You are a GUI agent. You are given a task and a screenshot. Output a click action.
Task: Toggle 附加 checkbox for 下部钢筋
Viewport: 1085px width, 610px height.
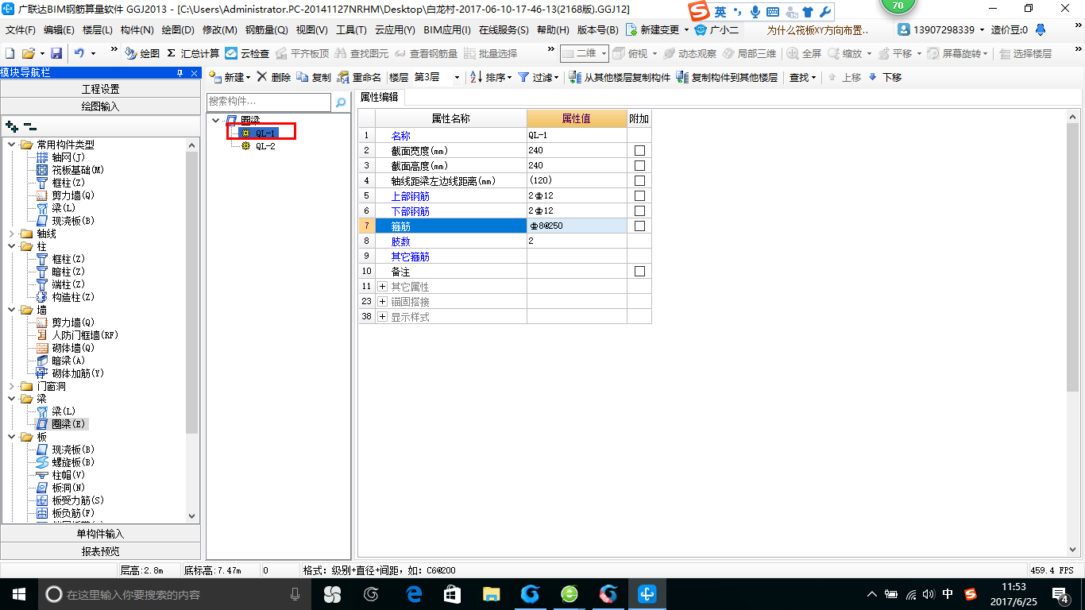click(639, 210)
